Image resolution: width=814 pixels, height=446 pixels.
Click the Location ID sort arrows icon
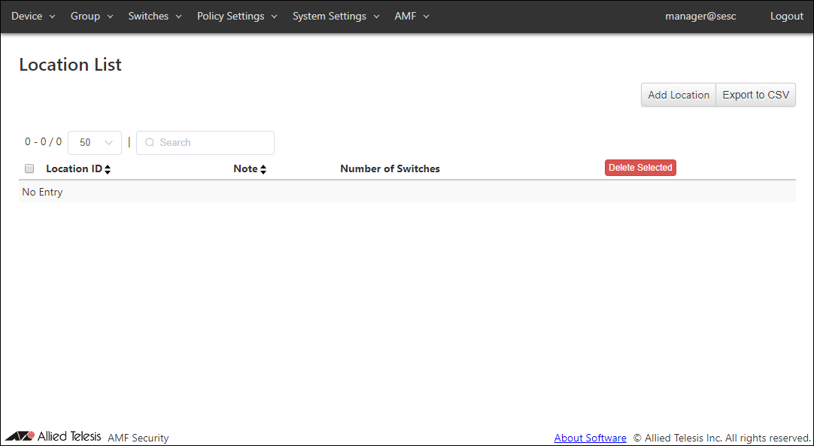(x=108, y=169)
